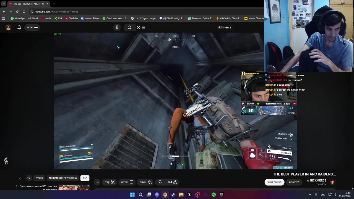Open Chrome apps grid shortcut

[4, 19]
